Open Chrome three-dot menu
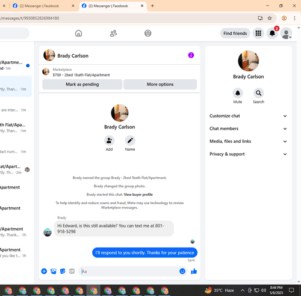301x296 pixels. click(x=294, y=18)
